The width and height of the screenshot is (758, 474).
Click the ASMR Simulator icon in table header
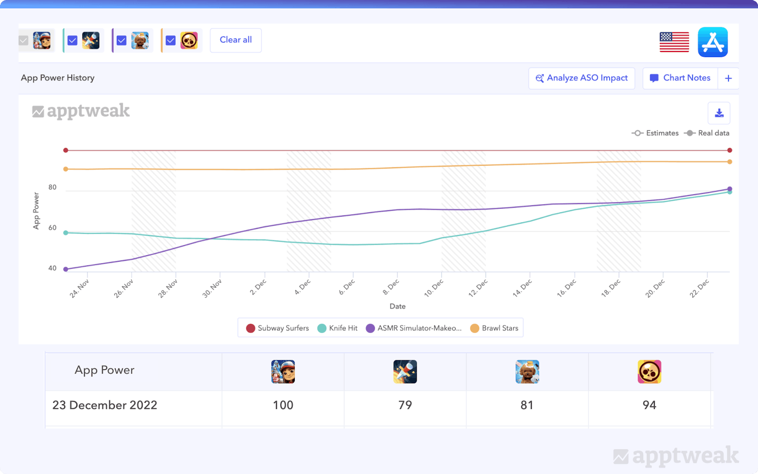(527, 372)
